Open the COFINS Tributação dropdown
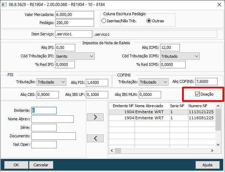Image resolution: width=225 pixels, height=172 pixels. [x=154, y=82]
